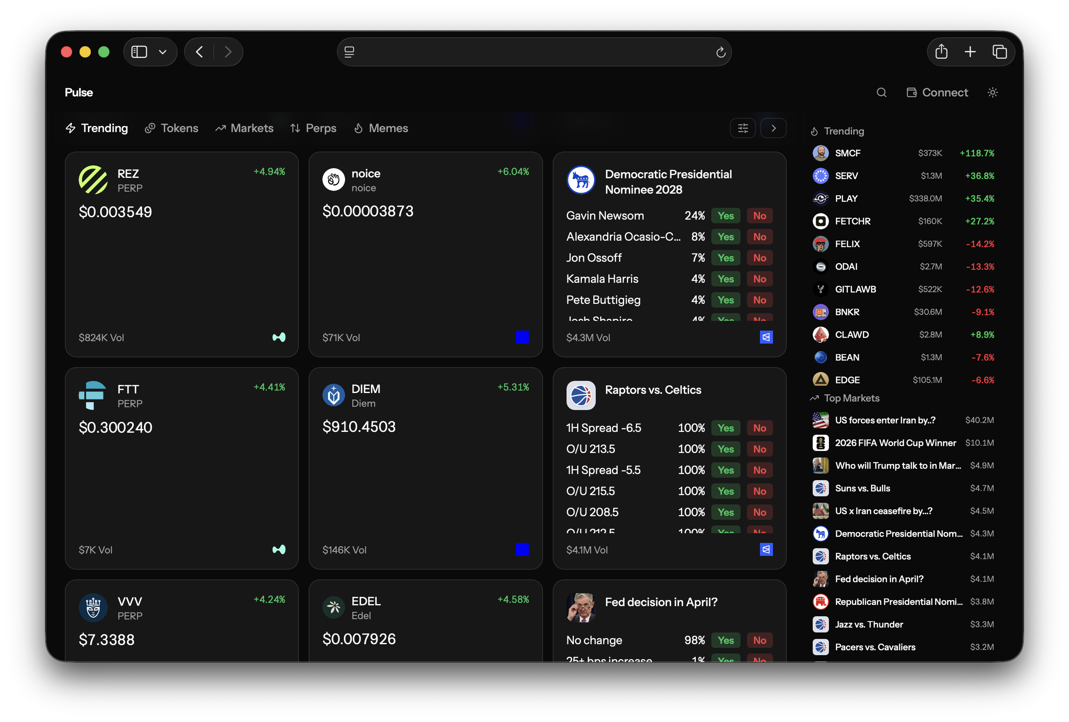Image resolution: width=1069 pixels, height=722 pixels.
Task: Click the browser back arrow
Action: tap(200, 52)
